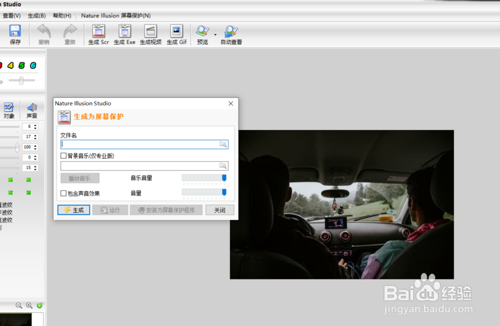Select the yellow number 4 icon
The height and width of the screenshot is (326, 500).
10,65
